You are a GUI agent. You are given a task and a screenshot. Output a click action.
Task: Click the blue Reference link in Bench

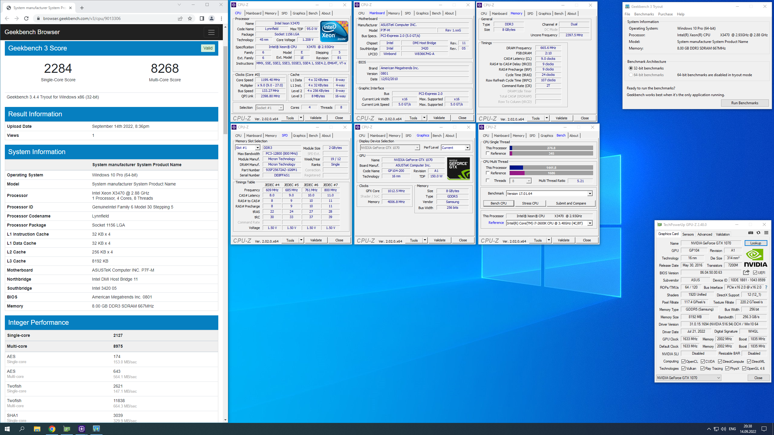[x=496, y=223]
